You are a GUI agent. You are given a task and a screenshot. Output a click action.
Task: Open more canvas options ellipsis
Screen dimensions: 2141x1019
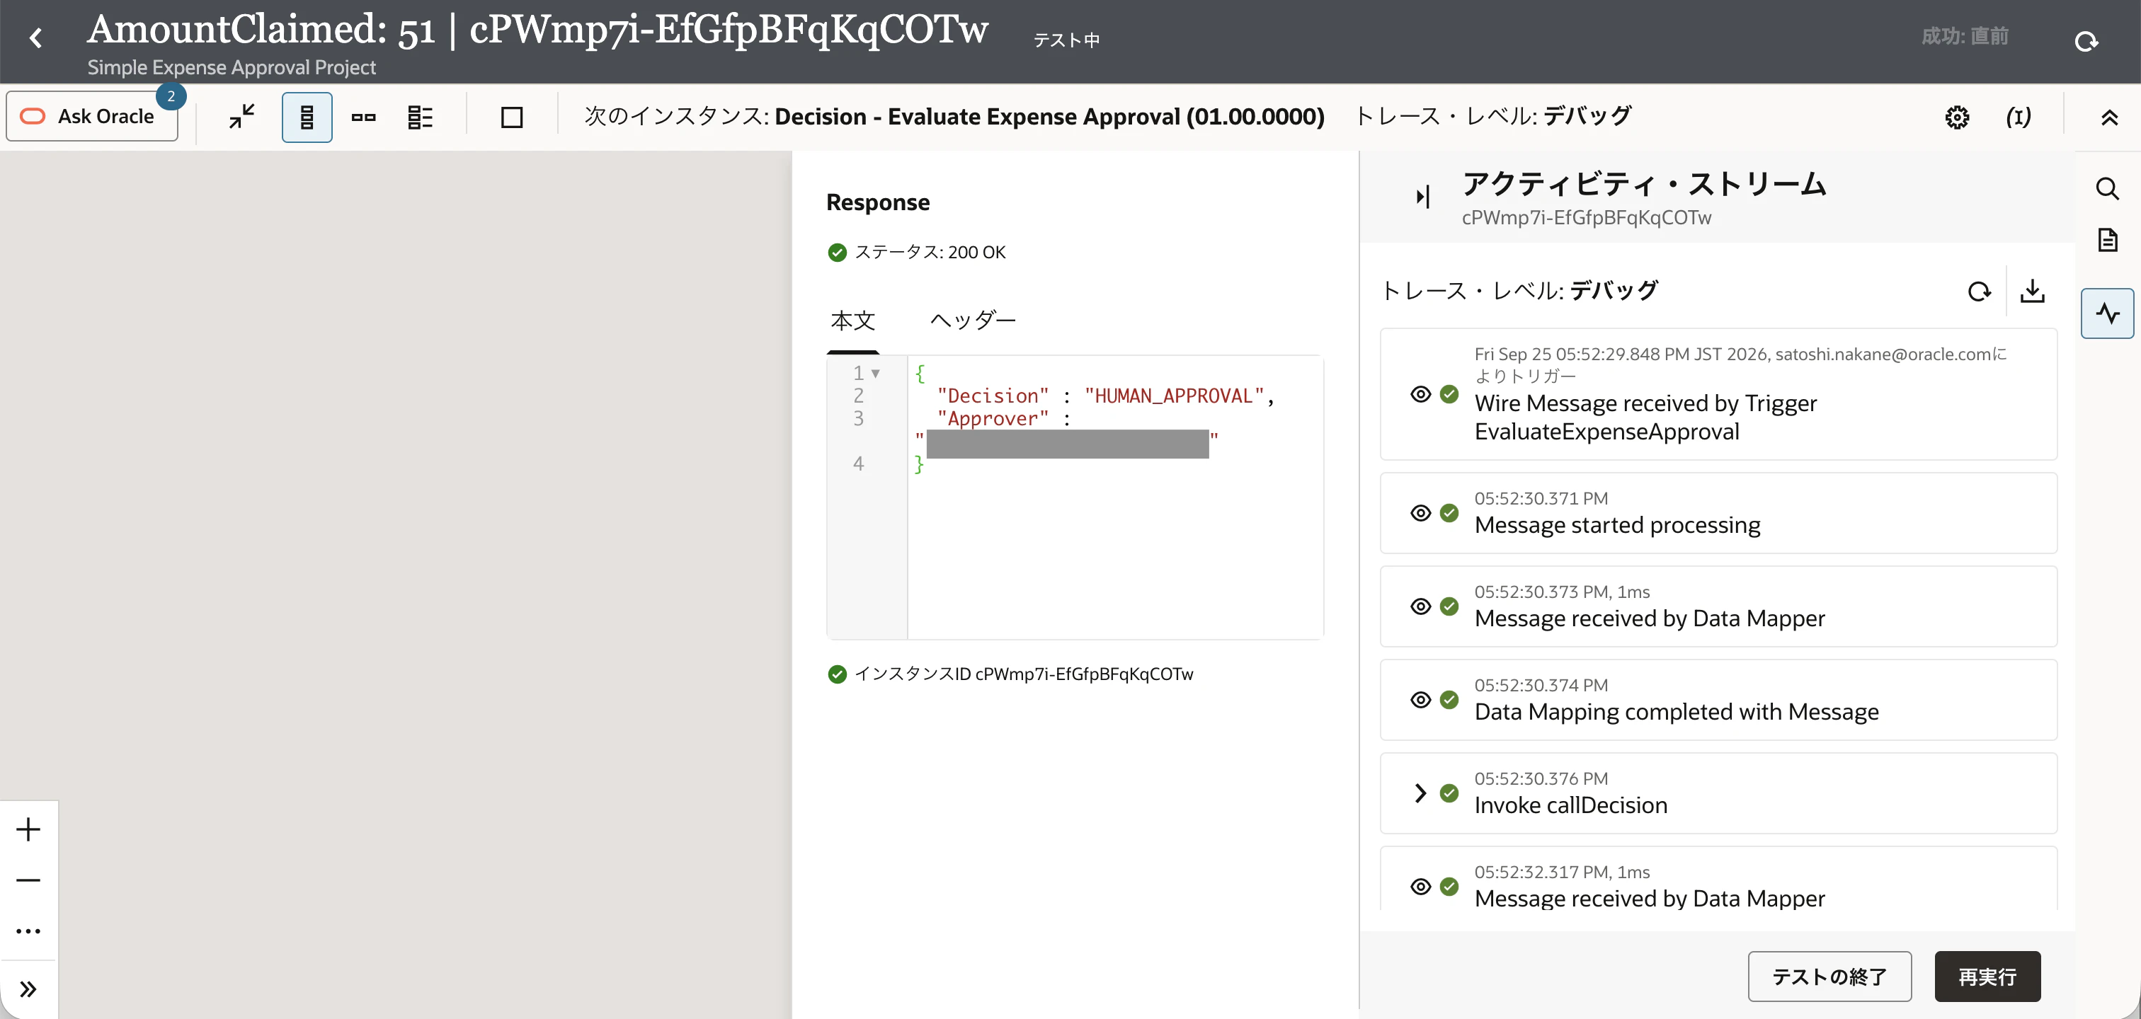pyautogui.click(x=28, y=931)
